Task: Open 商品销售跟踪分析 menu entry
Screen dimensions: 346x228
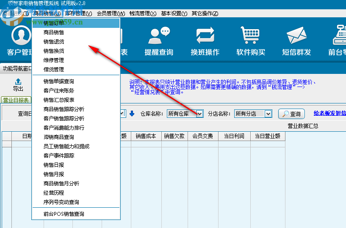Action: pos(76,109)
